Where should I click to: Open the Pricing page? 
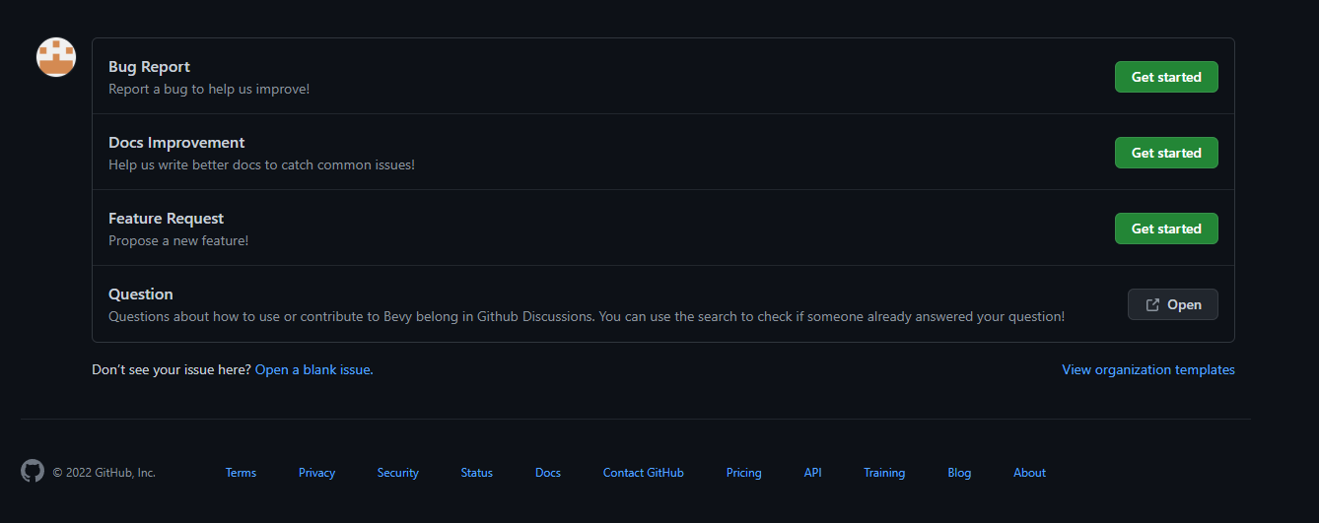click(744, 473)
